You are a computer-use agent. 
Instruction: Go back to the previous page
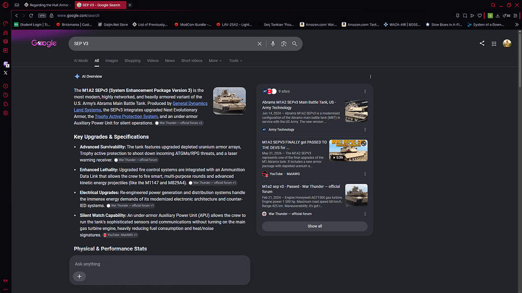(17, 16)
